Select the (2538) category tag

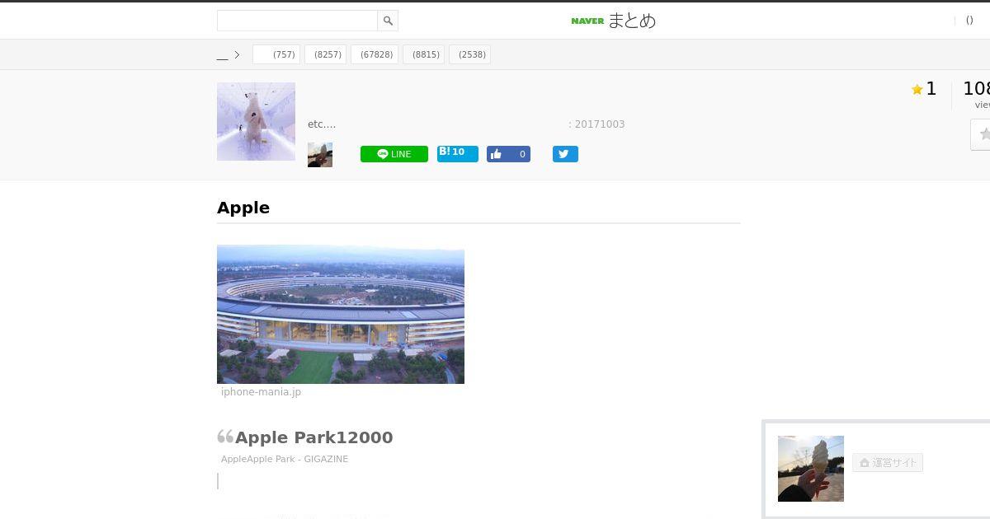pyautogui.click(x=469, y=54)
